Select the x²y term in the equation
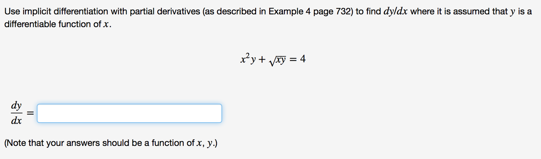The height and width of the screenshot is (159, 541). pos(248,59)
